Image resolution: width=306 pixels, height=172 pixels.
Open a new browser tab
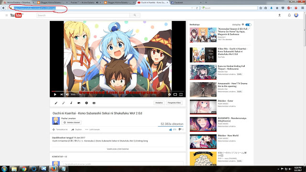click(206, 2)
